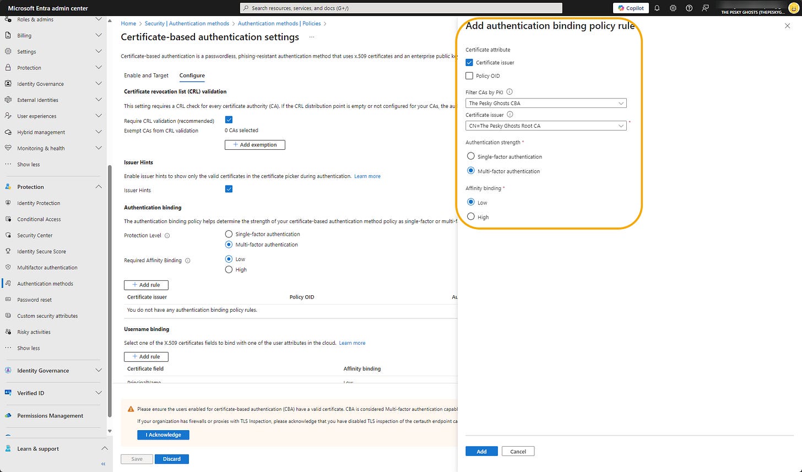Check the Policy OID checkbox
This screenshot has height=472, width=802.
click(x=469, y=76)
